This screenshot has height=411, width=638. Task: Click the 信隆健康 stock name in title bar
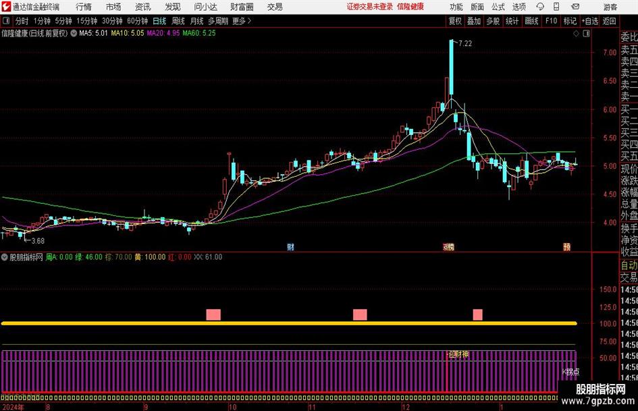pyautogui.click(x=410, y=7)
